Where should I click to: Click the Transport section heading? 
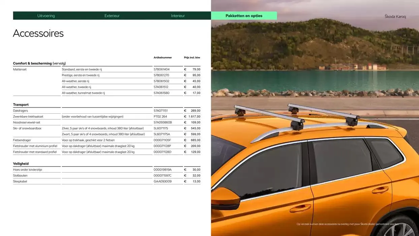click(x=21, y=105)
